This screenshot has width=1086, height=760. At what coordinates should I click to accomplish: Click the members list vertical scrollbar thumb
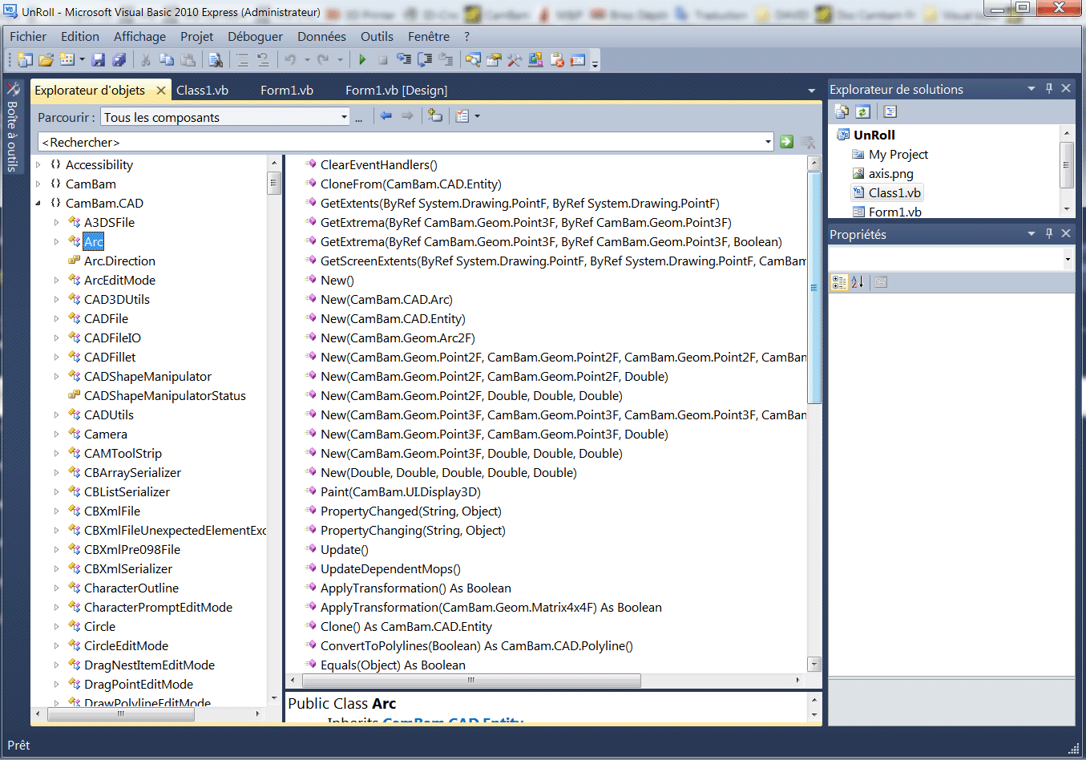point(814,287)
